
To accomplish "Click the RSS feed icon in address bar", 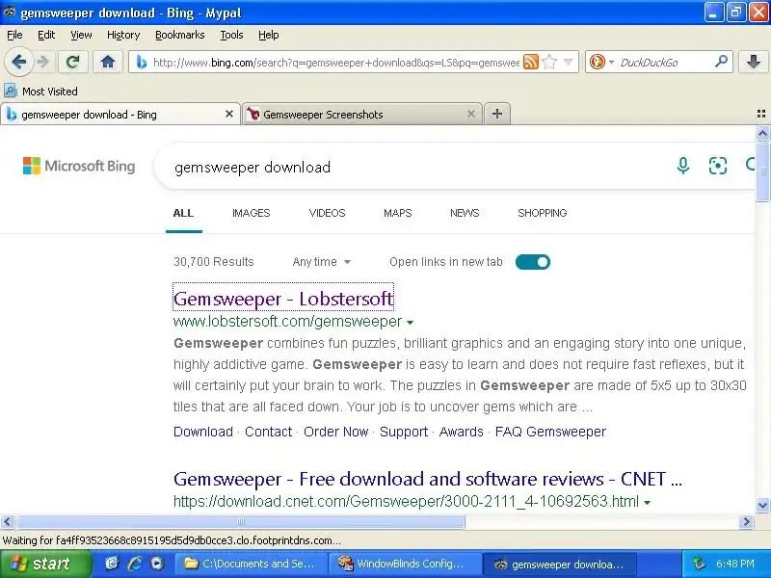I will coord(531,63).
